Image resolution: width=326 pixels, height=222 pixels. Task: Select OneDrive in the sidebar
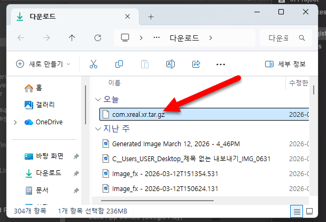click(43, 122)
